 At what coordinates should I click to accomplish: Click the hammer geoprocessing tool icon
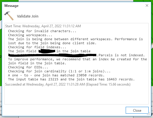click(x=9, y=16)
